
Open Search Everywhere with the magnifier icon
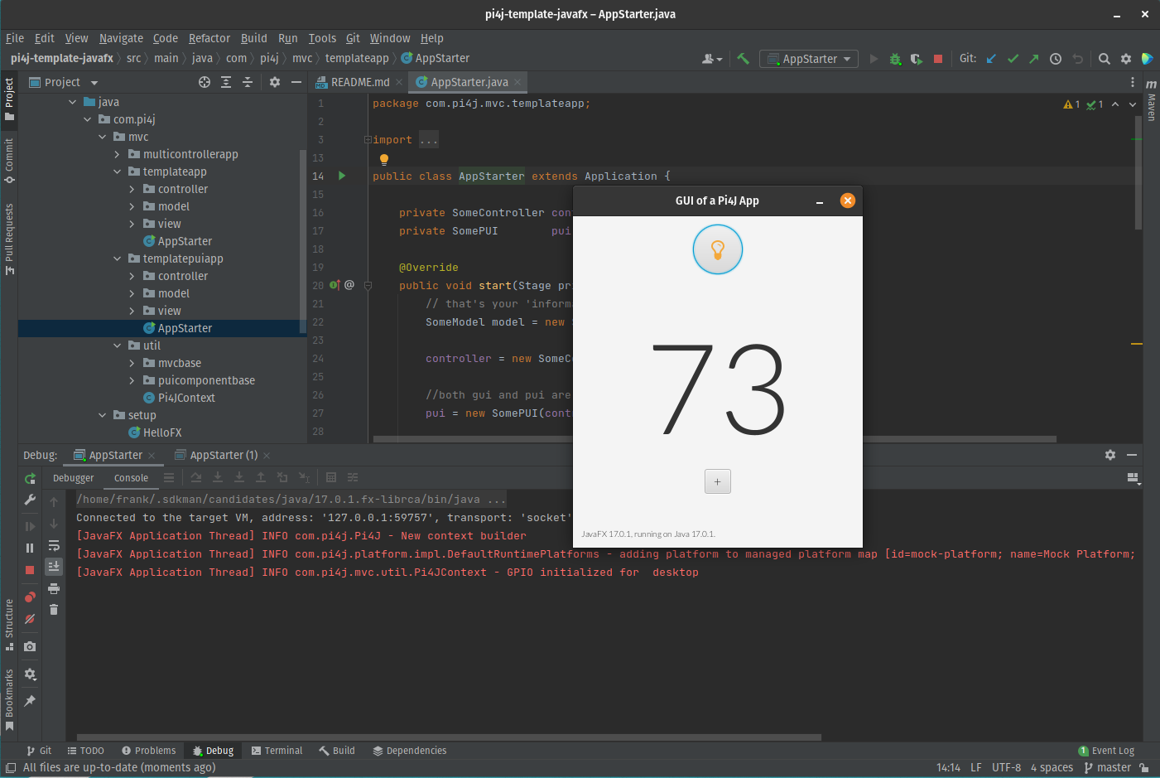pyautogui.click(x=1105, y=59)
